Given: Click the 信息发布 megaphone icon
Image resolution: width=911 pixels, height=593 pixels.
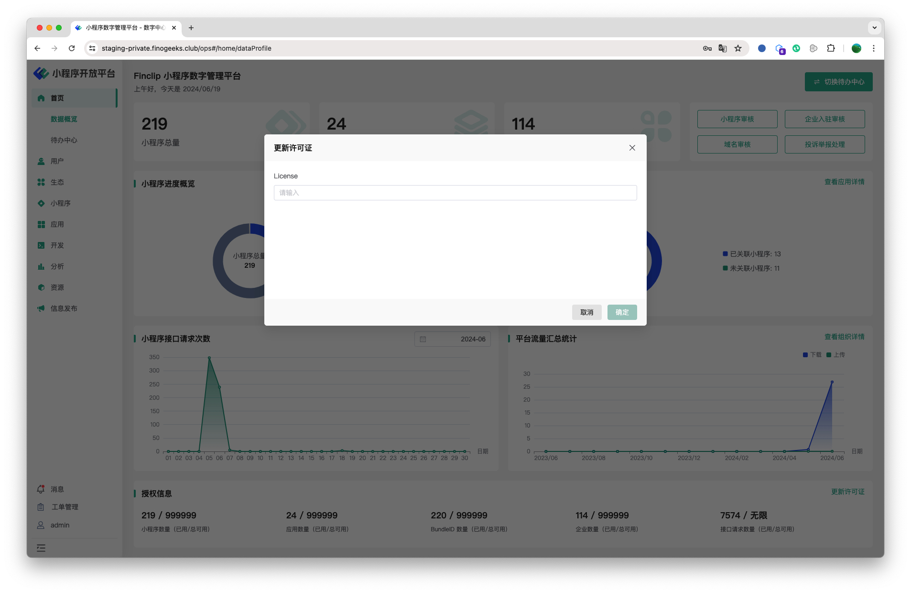Looking at the screenshot, I should tap(41, 308).
